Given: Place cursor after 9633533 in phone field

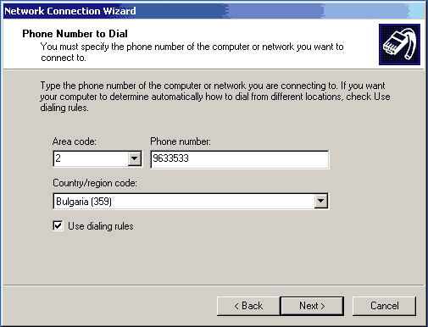Looking at the screenshot, I should click(189, 158).
